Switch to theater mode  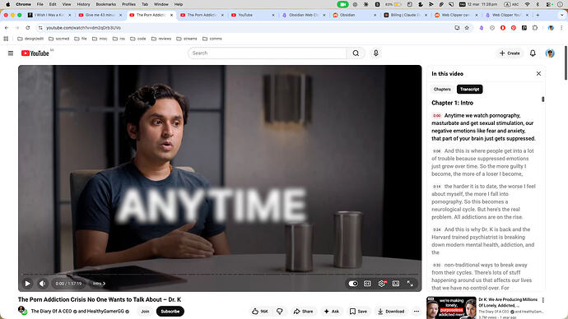pyautogui.click(x=396, y=284)
